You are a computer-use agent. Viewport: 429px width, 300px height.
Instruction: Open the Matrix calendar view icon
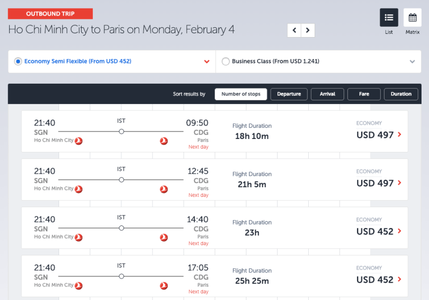point(412,18)
